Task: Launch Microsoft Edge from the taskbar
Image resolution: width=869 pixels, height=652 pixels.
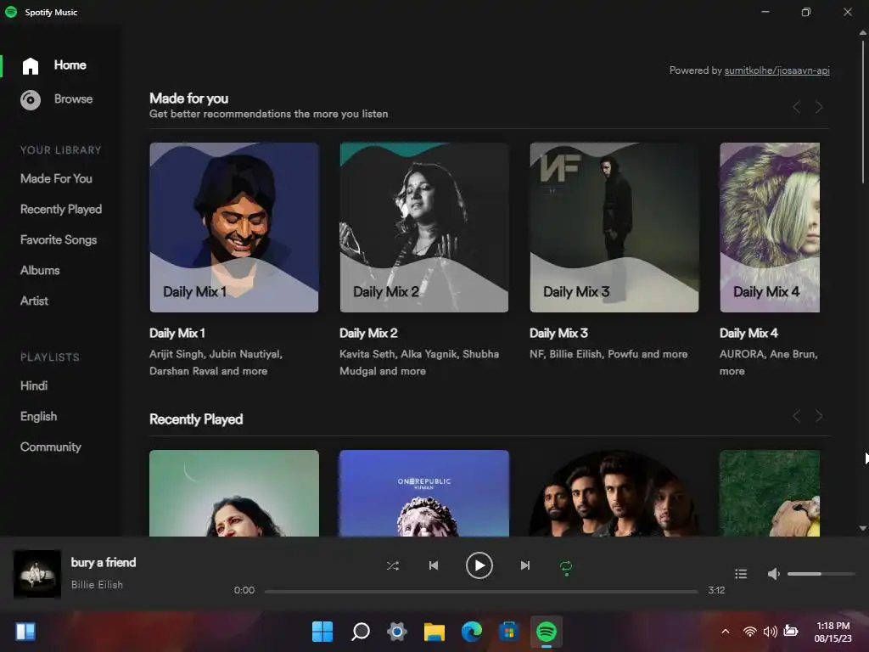Action: (472, 632)
